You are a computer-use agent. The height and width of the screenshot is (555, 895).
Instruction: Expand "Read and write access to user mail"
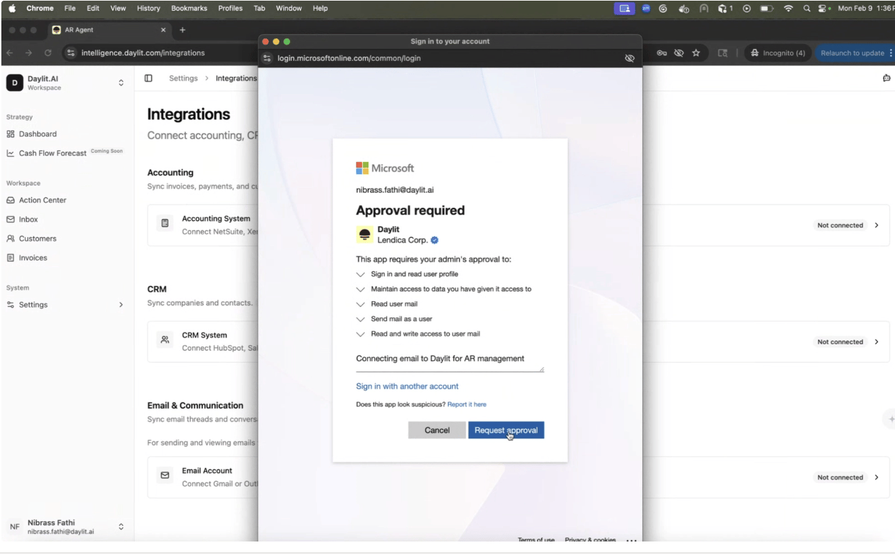click(360, 334)
